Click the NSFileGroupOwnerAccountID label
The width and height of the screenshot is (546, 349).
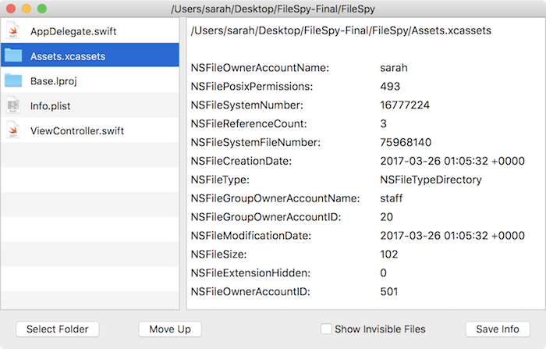point(266,217)
